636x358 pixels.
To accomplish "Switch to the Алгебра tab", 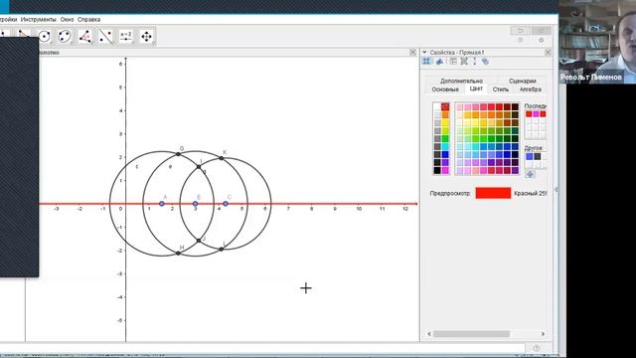I will (530, 89).
